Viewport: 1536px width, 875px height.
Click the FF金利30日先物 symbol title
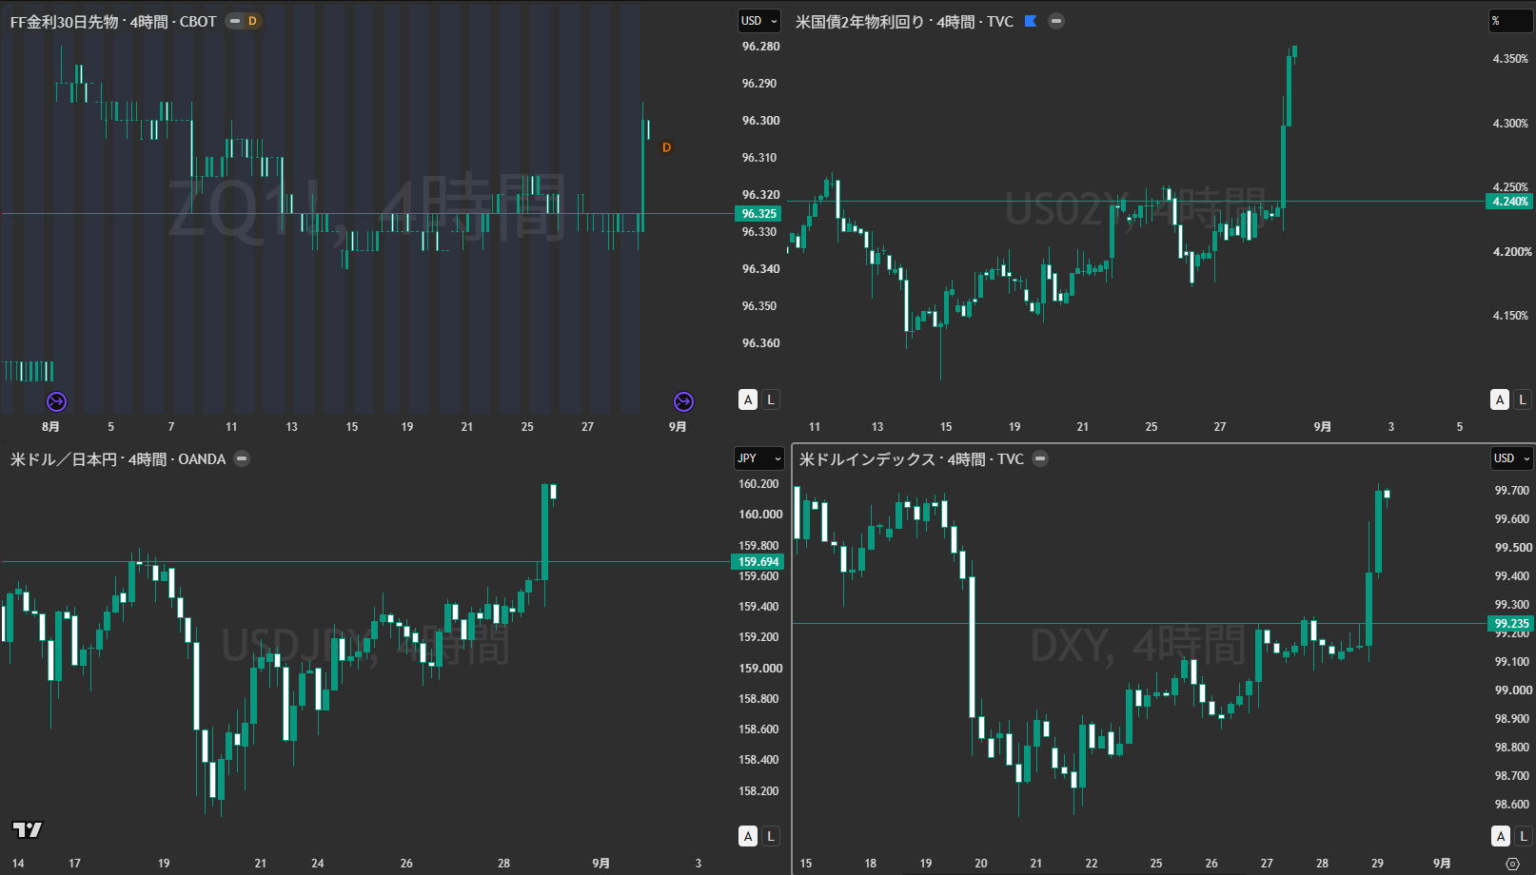click(x=64, y=21)
